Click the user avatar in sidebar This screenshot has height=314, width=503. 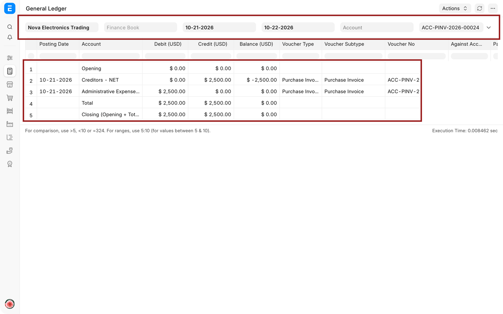[10, 304]
